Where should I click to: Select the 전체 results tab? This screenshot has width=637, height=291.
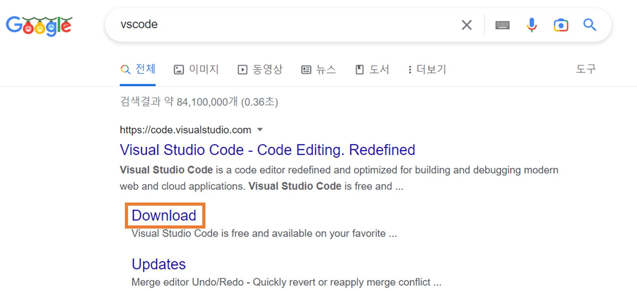tap(138, 69)
